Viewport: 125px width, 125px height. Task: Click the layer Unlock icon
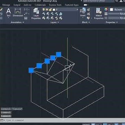click(x=57, y=18)
